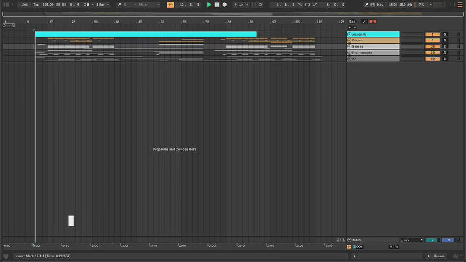466x262 pixels.
Task: Click the Stop button in transport
Action: 217,5
